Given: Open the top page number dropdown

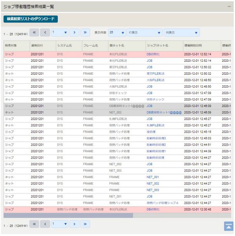Looking at the screenshot, I should click(60, 33).
